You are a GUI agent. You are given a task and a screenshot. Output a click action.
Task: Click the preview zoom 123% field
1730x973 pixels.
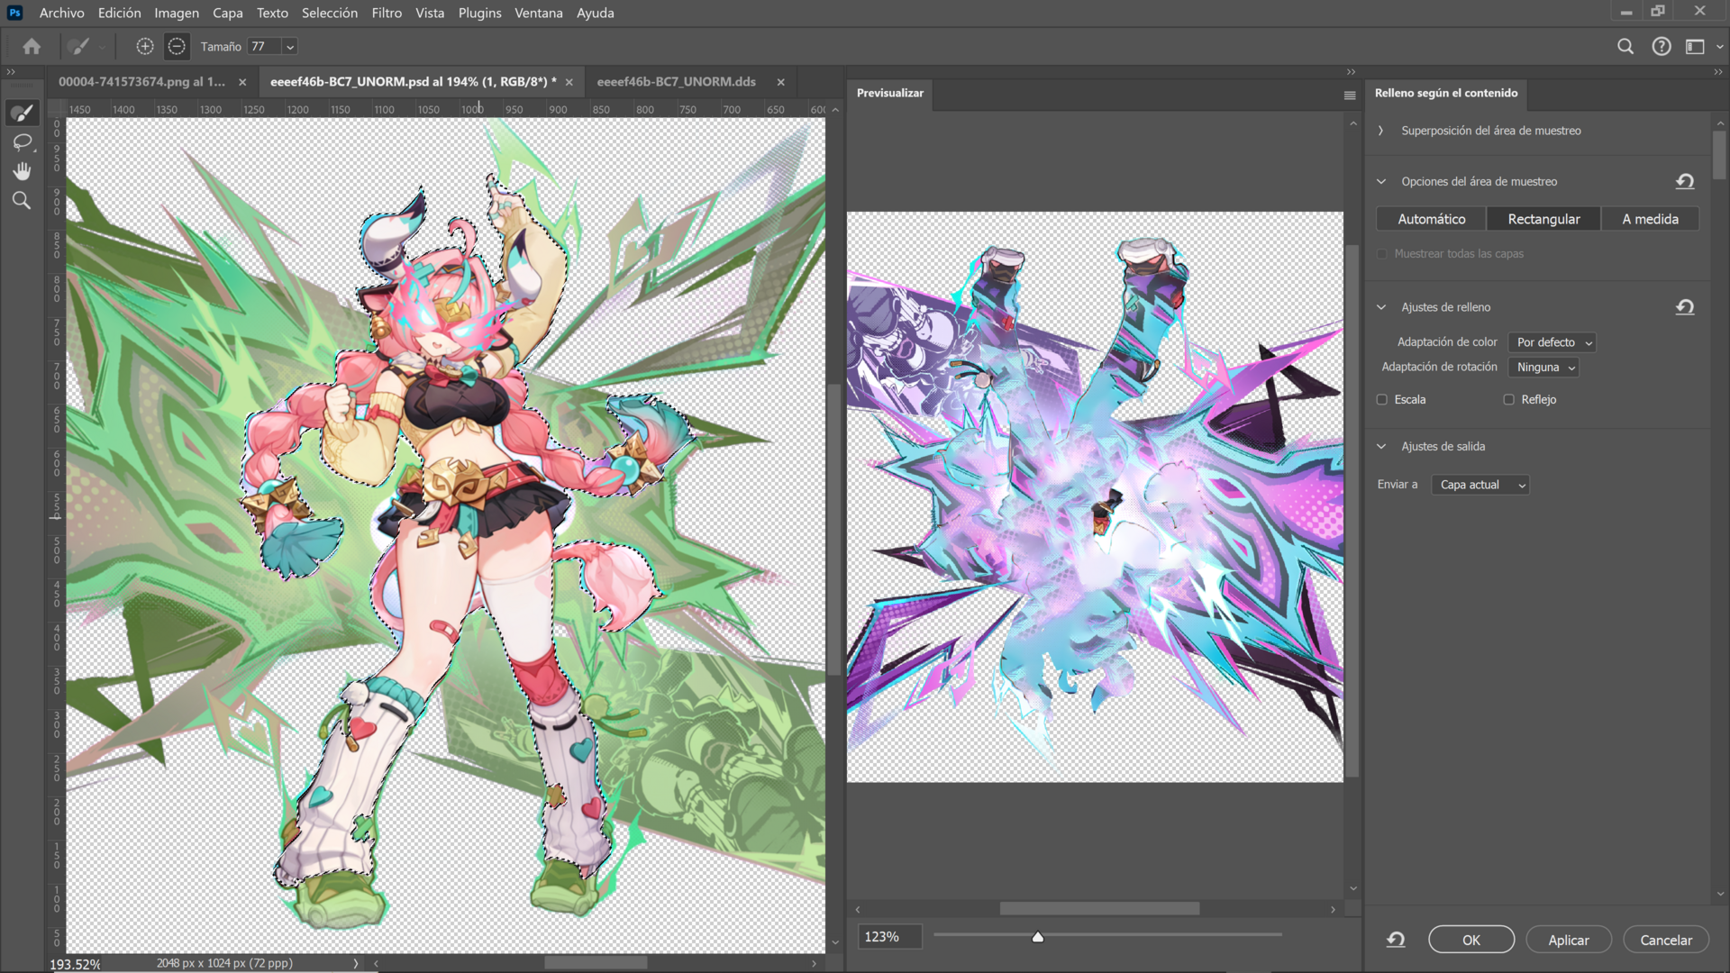coord(889,937)
